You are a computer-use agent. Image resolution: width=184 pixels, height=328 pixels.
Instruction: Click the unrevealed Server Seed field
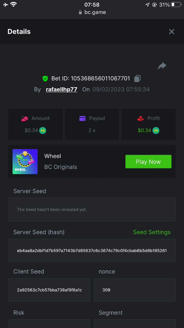[x=92, y=209]
